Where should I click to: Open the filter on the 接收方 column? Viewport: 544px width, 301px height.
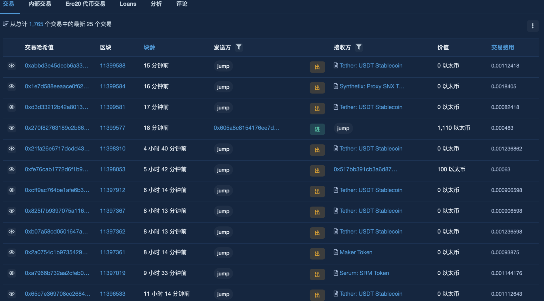359,47
